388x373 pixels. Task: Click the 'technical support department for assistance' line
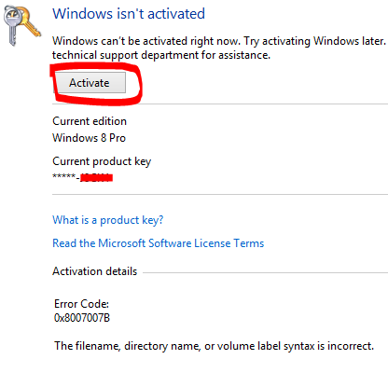[161, 55]
